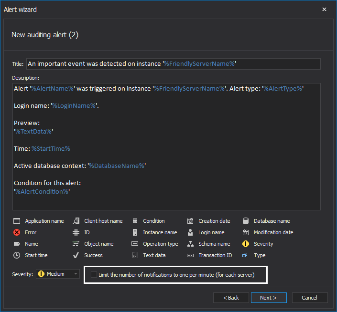Insert the Operation type icon
This screenshot has height=312, width=337.
pos(135,244)
